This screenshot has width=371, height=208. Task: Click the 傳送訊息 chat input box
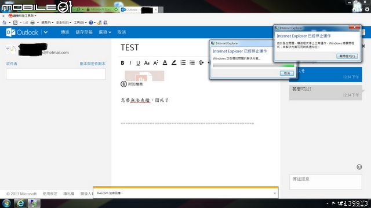pyautogui.click(x=326, y=182)
